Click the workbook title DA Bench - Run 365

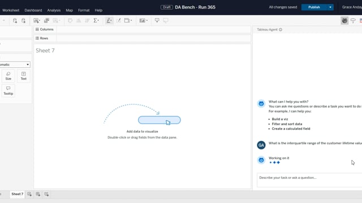tap(195, 7)
